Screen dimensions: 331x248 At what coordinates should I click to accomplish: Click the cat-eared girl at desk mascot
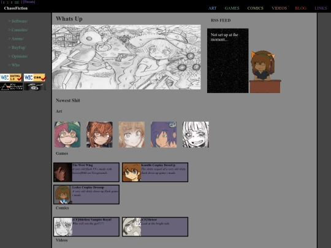coord(265,72)
